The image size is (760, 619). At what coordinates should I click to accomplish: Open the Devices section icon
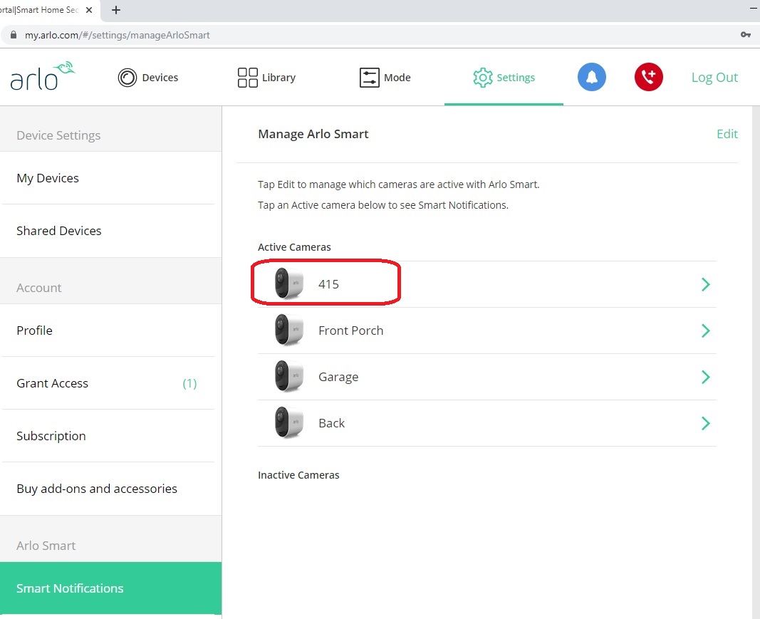click(x=126, y=78)
